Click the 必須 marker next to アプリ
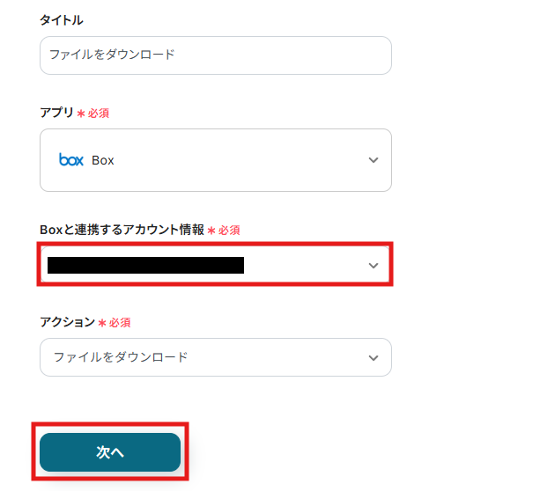 tap(99, 114)
